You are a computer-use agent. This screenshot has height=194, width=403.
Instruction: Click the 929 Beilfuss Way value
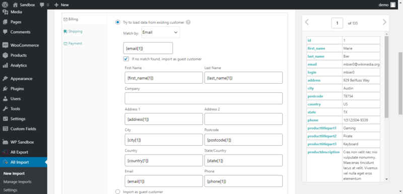coord(356,80)
